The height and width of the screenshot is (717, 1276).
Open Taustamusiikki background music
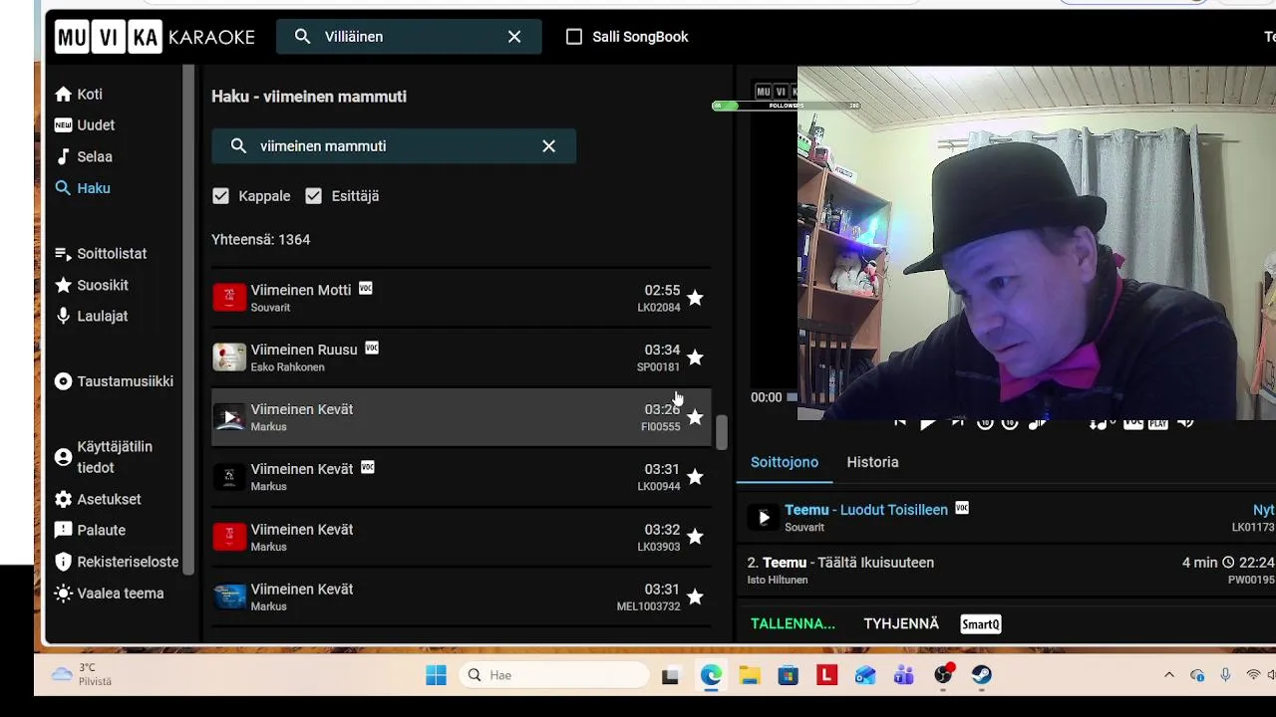point(114,381)
